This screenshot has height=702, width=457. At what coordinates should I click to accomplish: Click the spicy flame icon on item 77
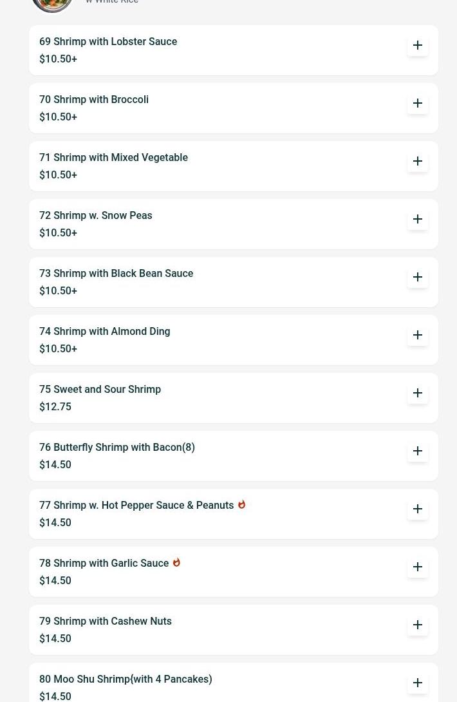[x=242, y=504]
